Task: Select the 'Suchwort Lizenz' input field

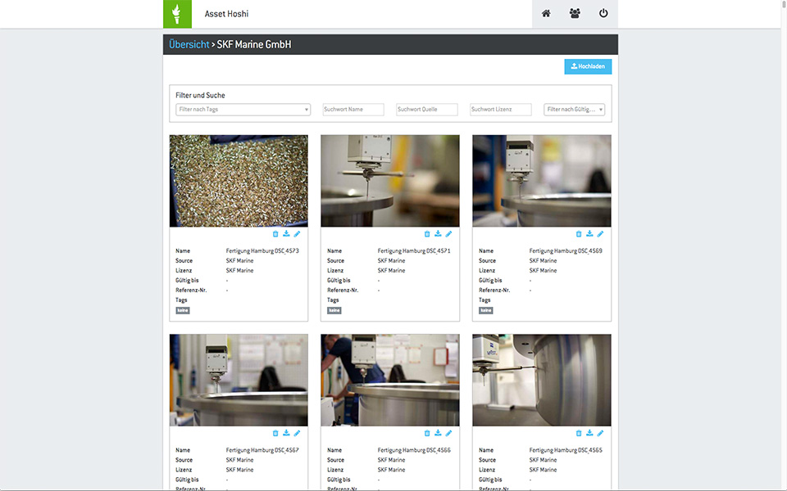Action: (500, 110)
